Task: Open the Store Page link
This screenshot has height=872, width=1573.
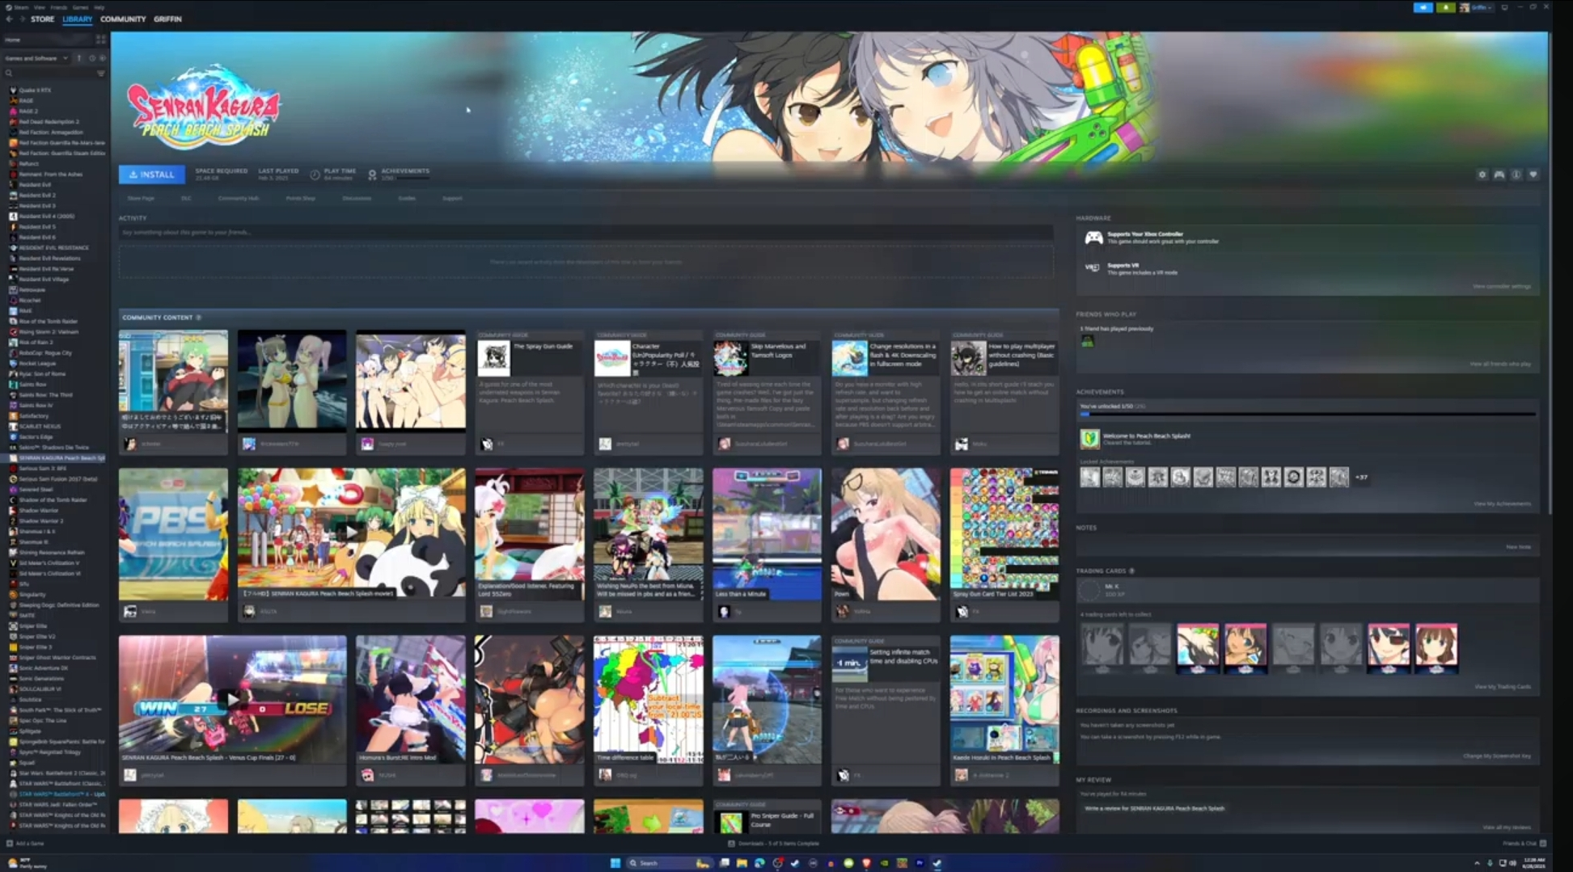Action: click(x=141, y=198)
